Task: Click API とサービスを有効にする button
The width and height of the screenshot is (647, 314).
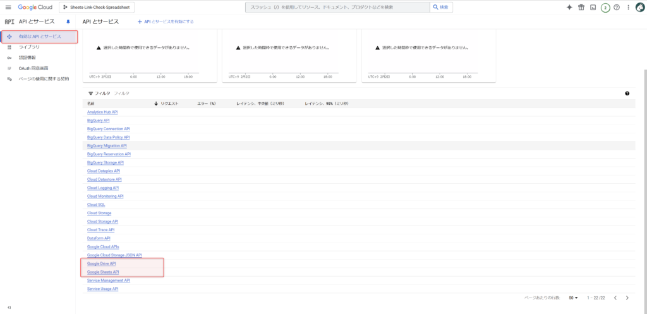Action: (x=166, y=21)
